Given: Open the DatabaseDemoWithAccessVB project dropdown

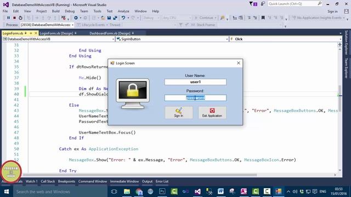Looking at the screenshot, I should coord(114,39).
